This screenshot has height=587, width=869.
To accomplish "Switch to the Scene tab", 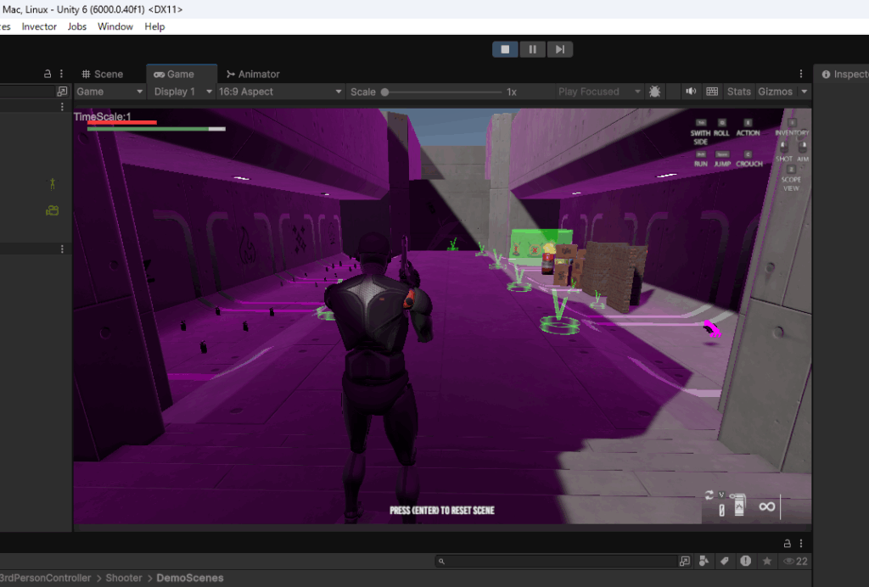I will [x=102, y=75].
